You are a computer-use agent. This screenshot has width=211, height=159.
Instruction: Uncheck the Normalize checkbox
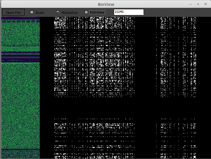coord(58,12)
